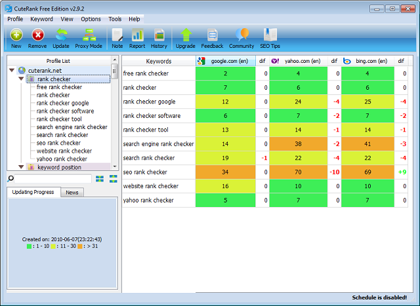
Task: Sort by the Keywords column header
Action: [159, 61]
